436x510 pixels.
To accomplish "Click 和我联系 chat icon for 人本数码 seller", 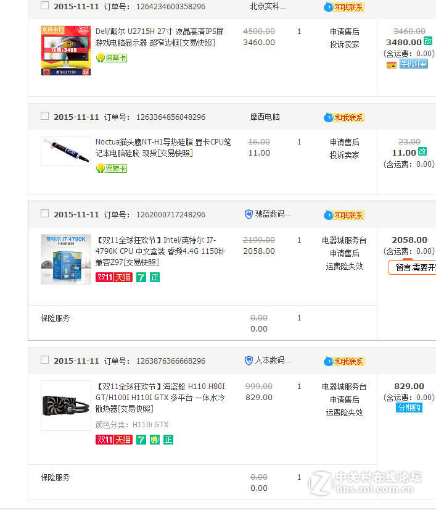I will [344, 361].
